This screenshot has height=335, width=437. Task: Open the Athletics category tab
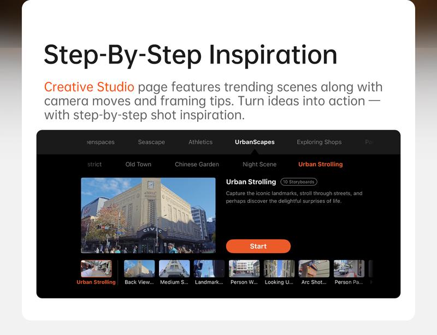(x=200, y=142)
